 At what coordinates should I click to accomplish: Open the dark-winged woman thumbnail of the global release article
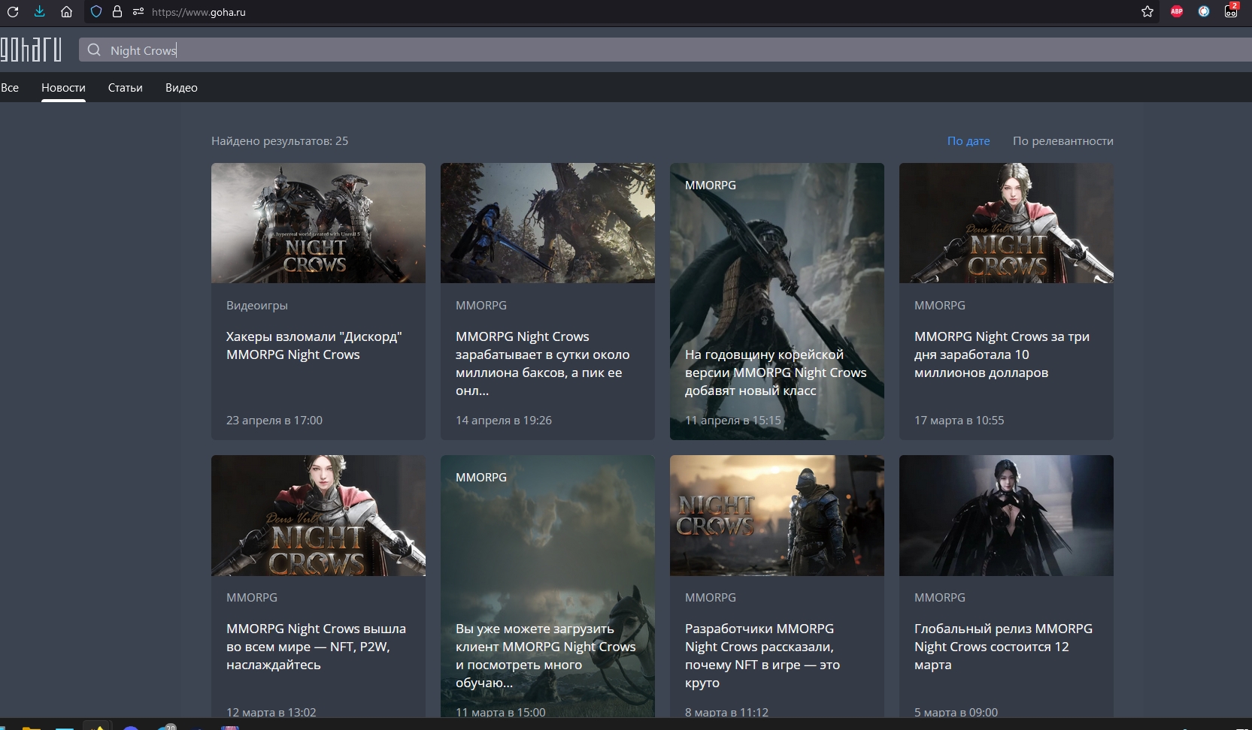click(x=1006, y=515)
